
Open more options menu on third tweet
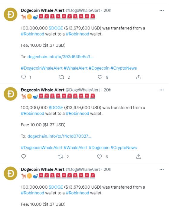162,170
